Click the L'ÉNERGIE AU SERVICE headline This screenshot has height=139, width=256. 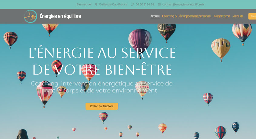coord(102,52)
